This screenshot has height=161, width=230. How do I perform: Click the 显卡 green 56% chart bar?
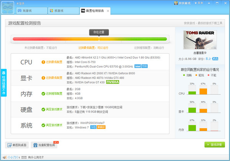[x=192, y=110]
